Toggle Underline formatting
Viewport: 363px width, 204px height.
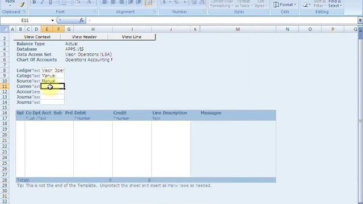[x=50, y=2]
